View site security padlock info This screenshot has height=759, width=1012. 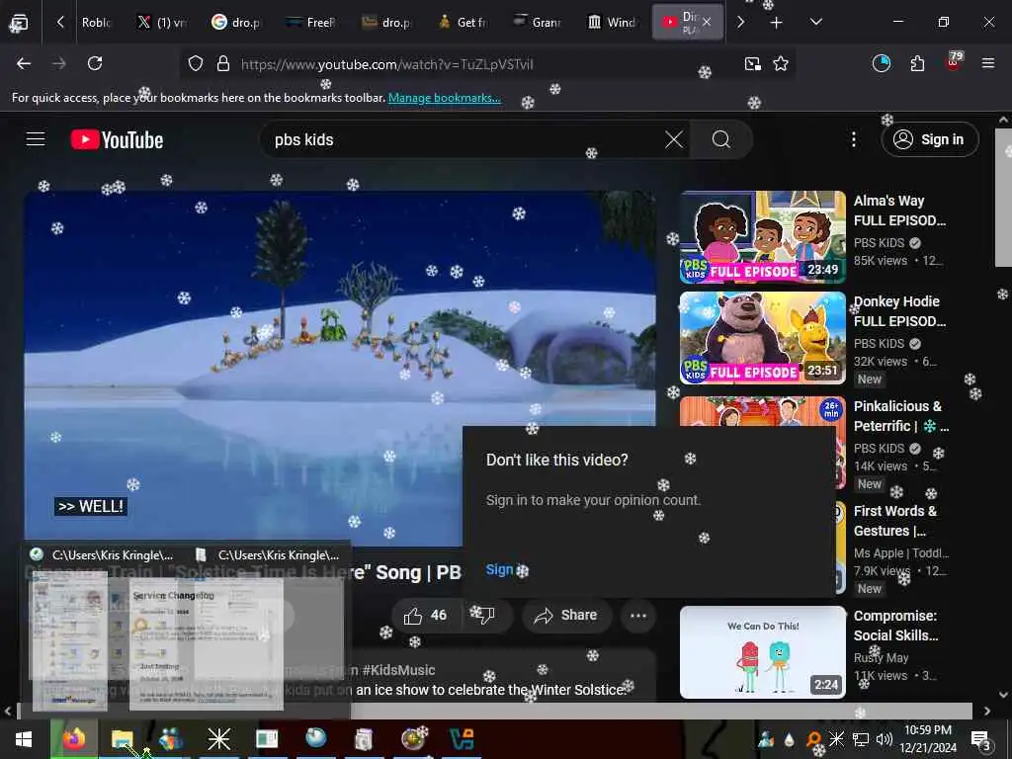click(223, 64)
